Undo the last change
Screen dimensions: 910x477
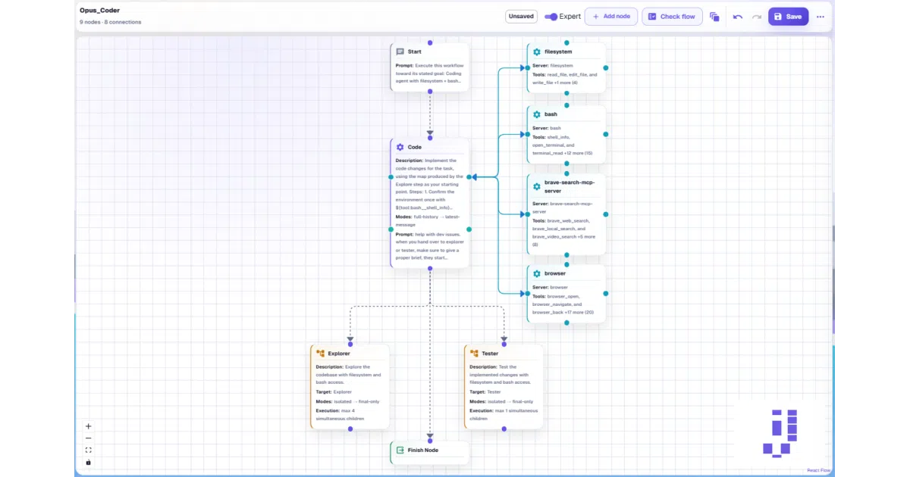coord(738,17)
